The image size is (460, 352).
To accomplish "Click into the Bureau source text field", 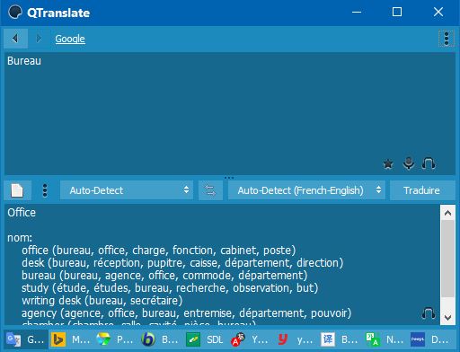I will click(230, 114).
